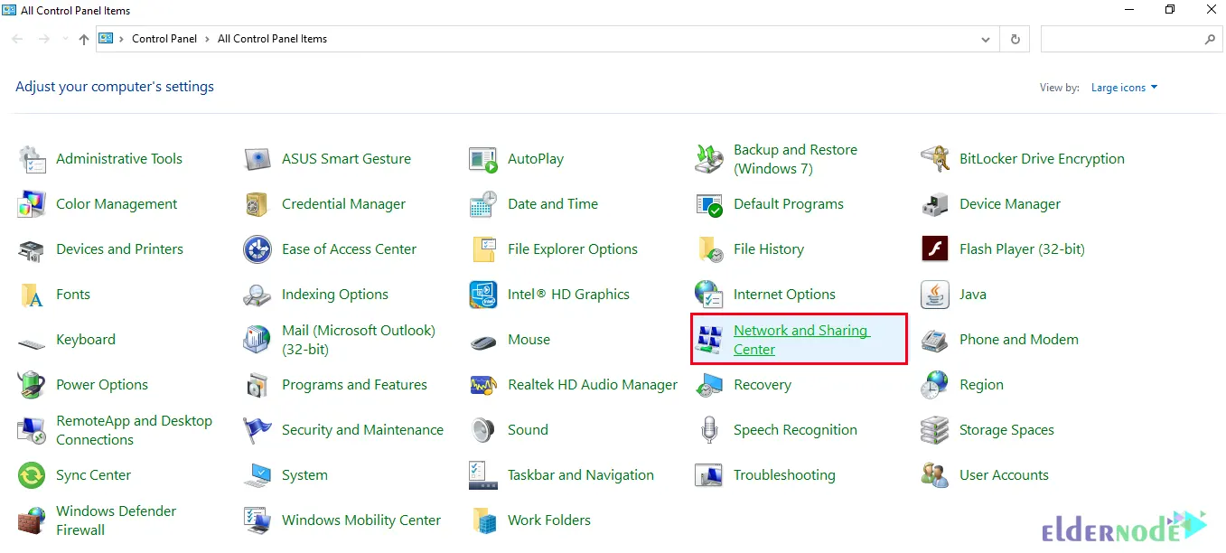The width and height of the screenshot is (1226, 553).
Task: Select All Control Panel Items breadcrumb
Action: pos(272,39)
